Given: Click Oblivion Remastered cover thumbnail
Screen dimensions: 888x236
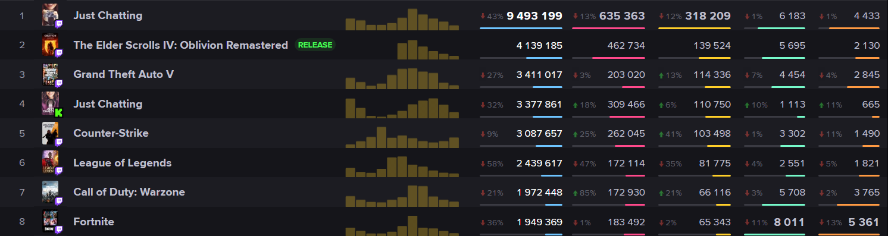Looking at the screenshot, I should tap(51, 45).
